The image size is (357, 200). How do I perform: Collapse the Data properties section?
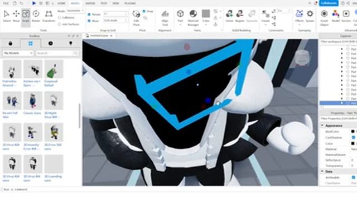point(322,172)
